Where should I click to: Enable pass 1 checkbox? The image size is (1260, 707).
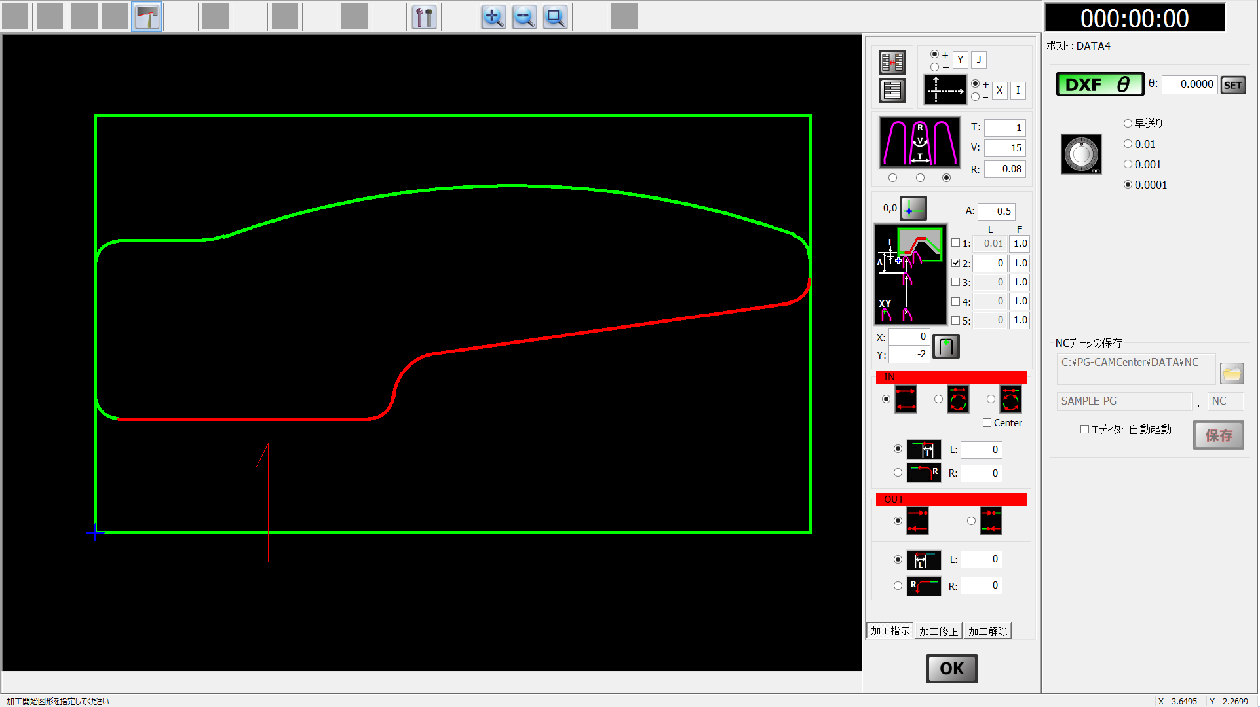coord(955,243)
